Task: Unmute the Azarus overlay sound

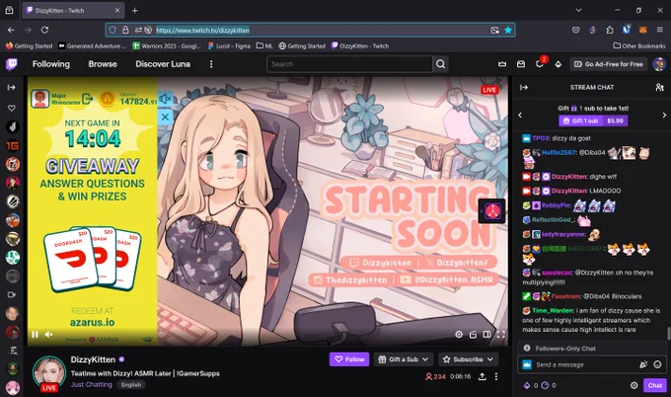Action: pos(165,99)
